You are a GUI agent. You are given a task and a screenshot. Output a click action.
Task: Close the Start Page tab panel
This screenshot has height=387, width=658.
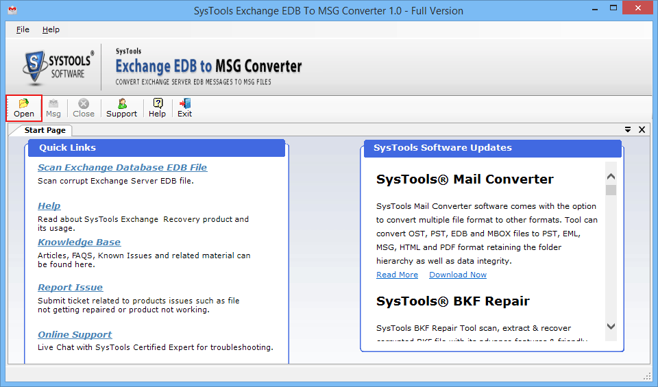pyautogui.click(x=642, y=129)
